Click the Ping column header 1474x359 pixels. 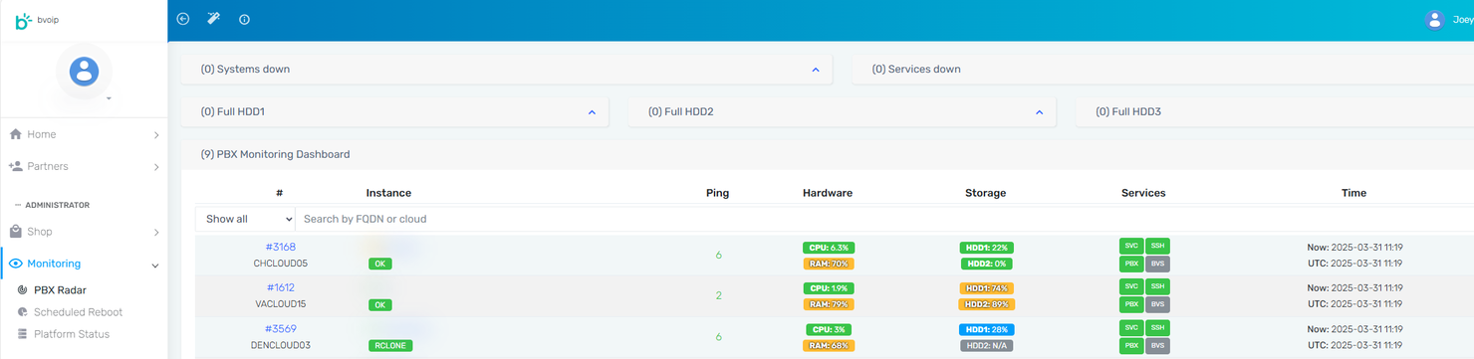point(717,193)
